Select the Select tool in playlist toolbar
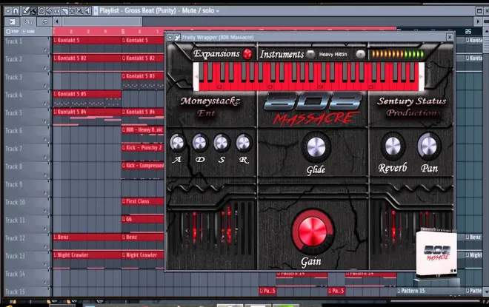 tap(72, 11)
